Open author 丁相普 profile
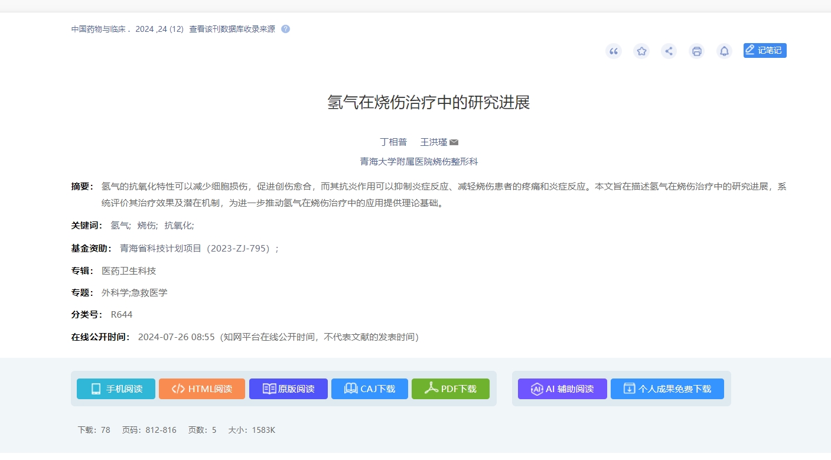Screen dimensions: 831x460 click(393, 142)
